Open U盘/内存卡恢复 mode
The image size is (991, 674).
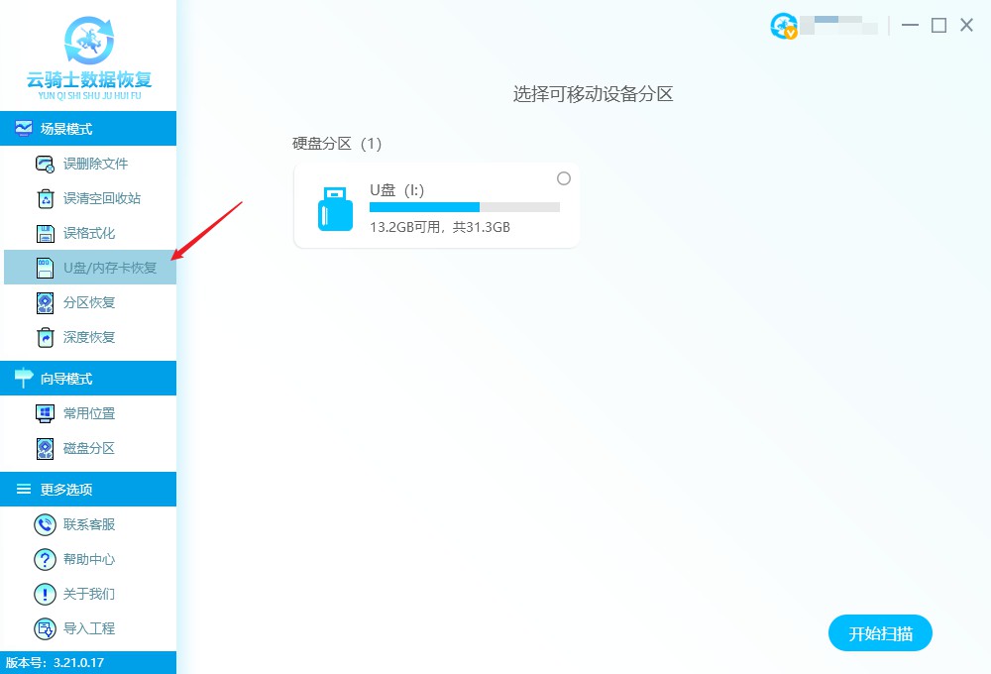[45, 268]
